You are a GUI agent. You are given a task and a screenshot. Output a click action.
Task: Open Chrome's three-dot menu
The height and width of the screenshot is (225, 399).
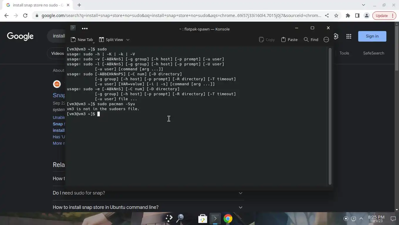(x=393, y=16)
